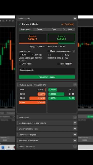The width and height of the screenshot is (93, 165).
Task: Collapse the Глубина рынка panel
Action: click(x=75, y=85)
